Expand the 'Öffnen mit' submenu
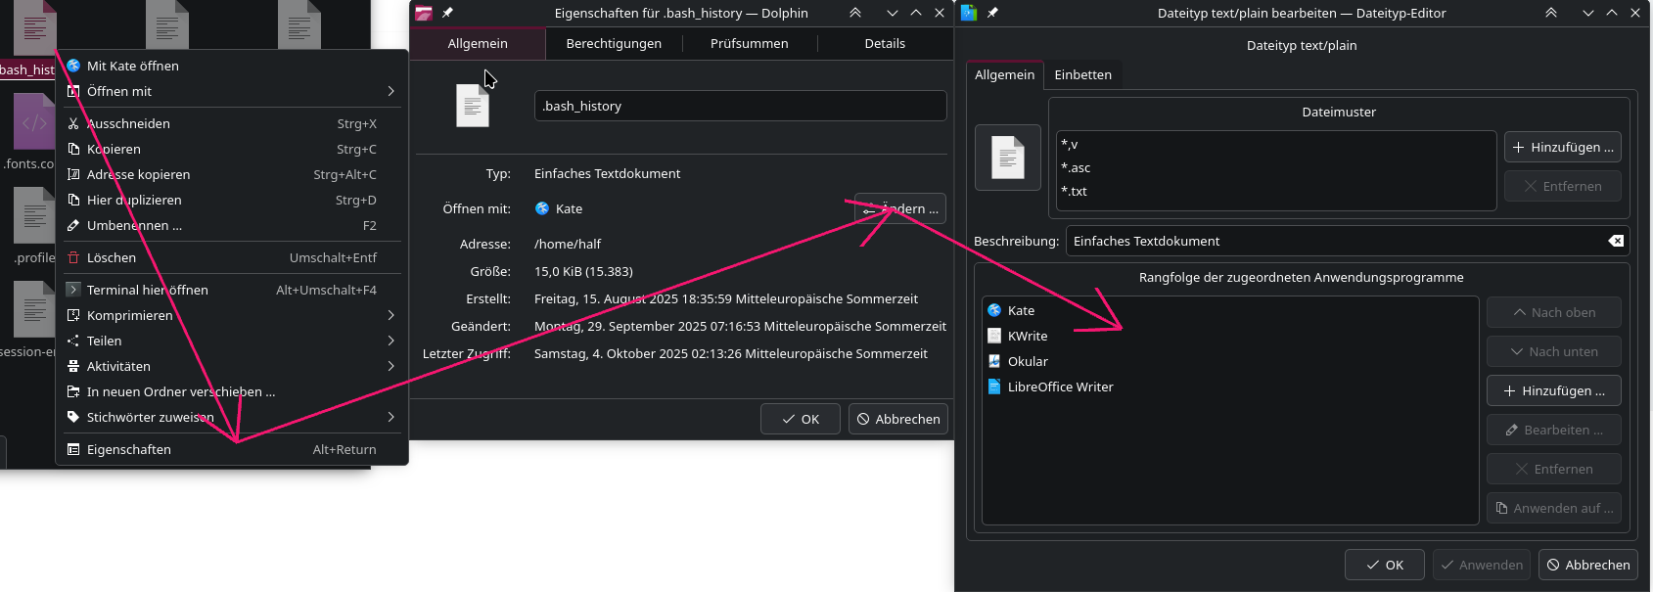 (231, 91)
